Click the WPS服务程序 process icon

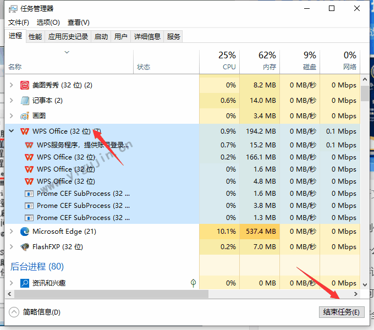pyautogui.click(x=29, y=145)
